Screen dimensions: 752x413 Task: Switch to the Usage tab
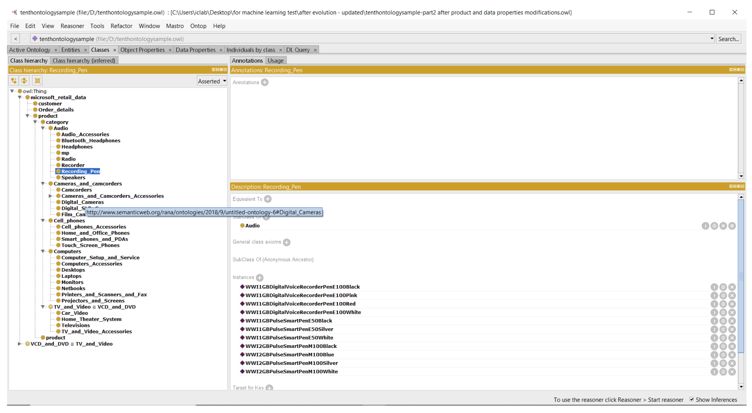coord(276,61)
